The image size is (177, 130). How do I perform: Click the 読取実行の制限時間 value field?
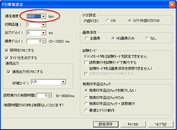pyautogui.click(x=42, y=95)
